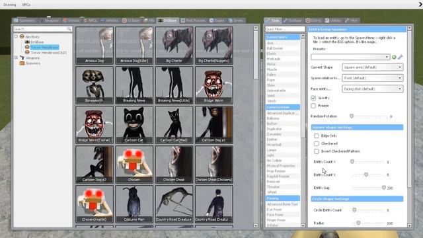Open the Face entity dropdown

point(373,89)
